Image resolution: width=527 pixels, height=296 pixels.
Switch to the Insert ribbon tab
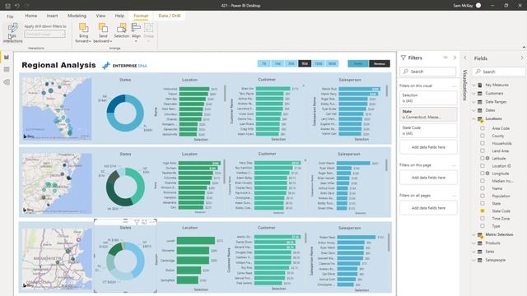click(x=52, y=16)
